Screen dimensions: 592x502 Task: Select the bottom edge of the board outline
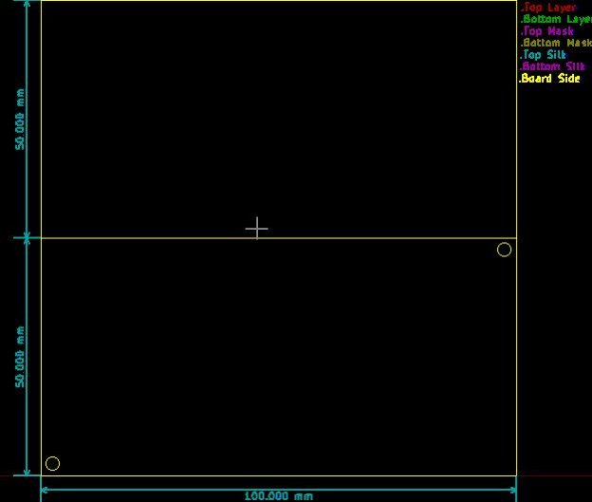(285, 475)
